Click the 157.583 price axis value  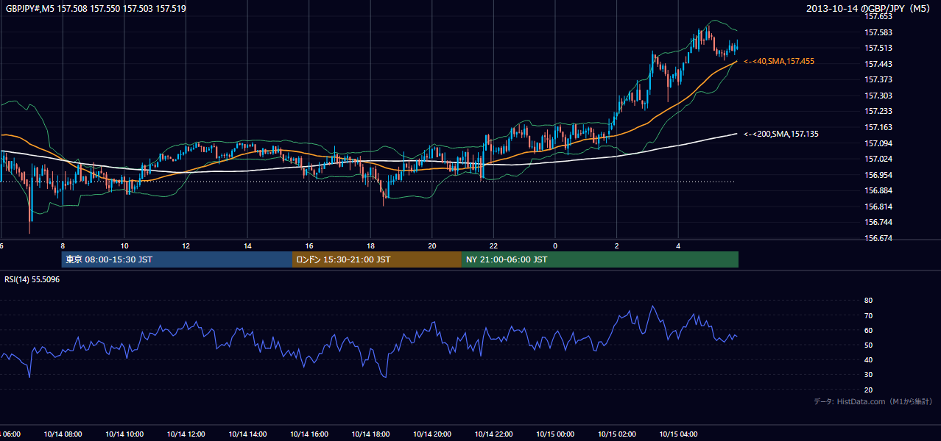click(x=878, y=32)
